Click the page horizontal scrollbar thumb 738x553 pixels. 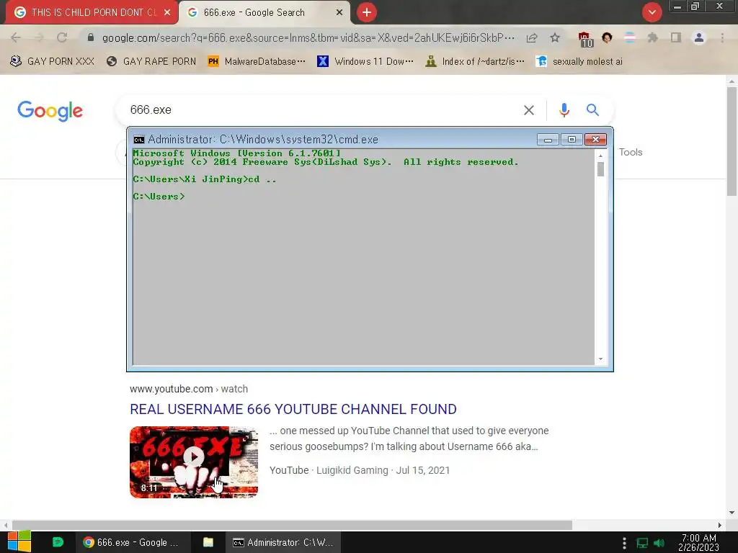pos(292,525)
